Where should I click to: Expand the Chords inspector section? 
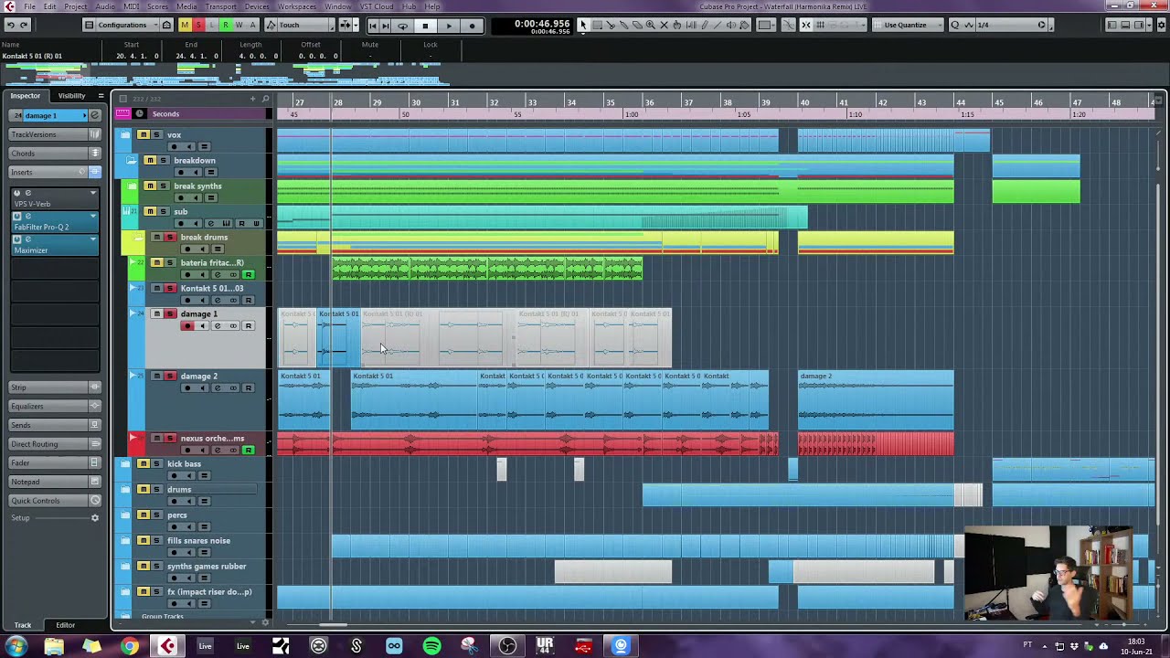point(54,154)
